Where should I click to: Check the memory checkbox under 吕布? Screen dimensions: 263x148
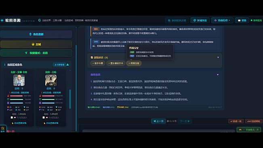[44, 117]
